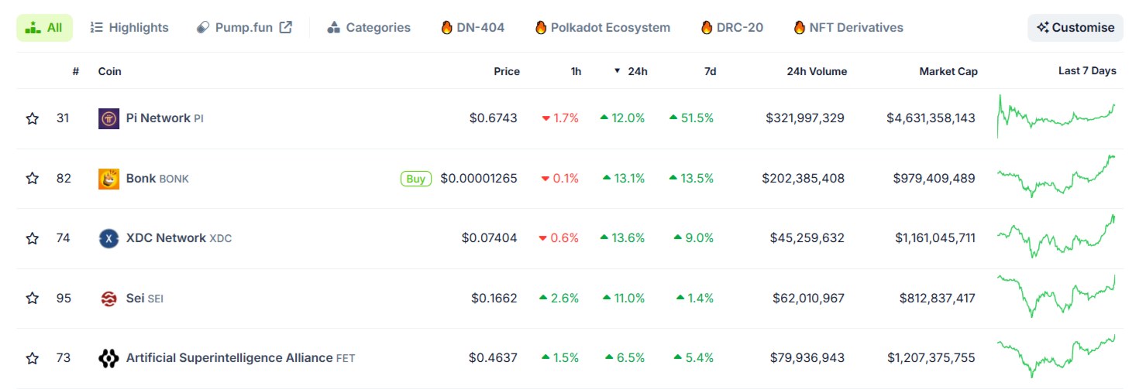Viewport: 1139px width, 389px height.
Task: Open the Customise button
Action: click(x=1075, y=28)
